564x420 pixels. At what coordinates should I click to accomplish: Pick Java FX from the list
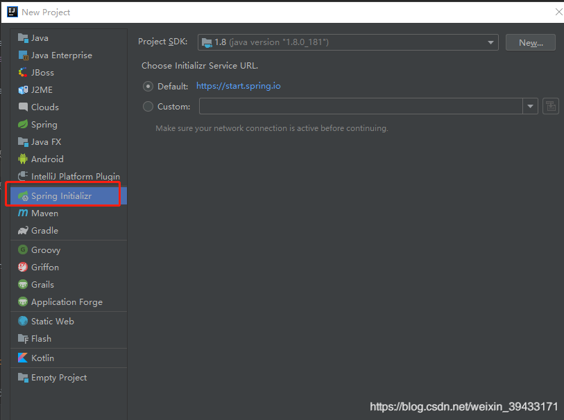(69, 142)
